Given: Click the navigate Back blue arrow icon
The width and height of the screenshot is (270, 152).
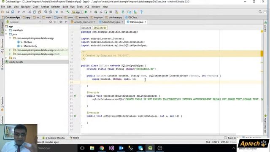Looking at the screenshot, I should 57,12.
